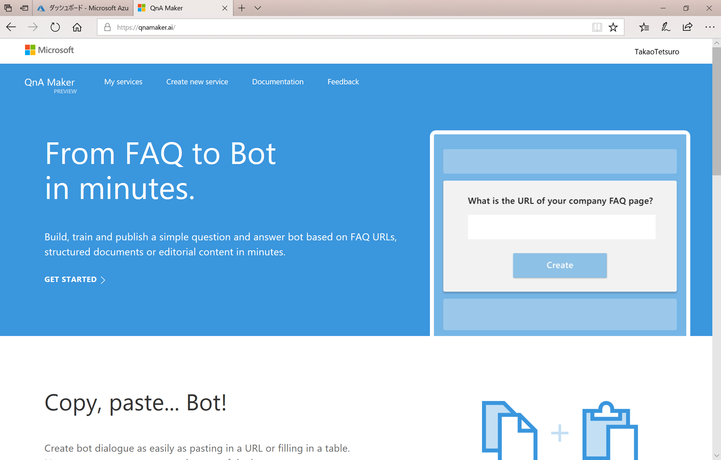Open Create new service page
The height and width of the screenshot is (460, 721).
197,82
